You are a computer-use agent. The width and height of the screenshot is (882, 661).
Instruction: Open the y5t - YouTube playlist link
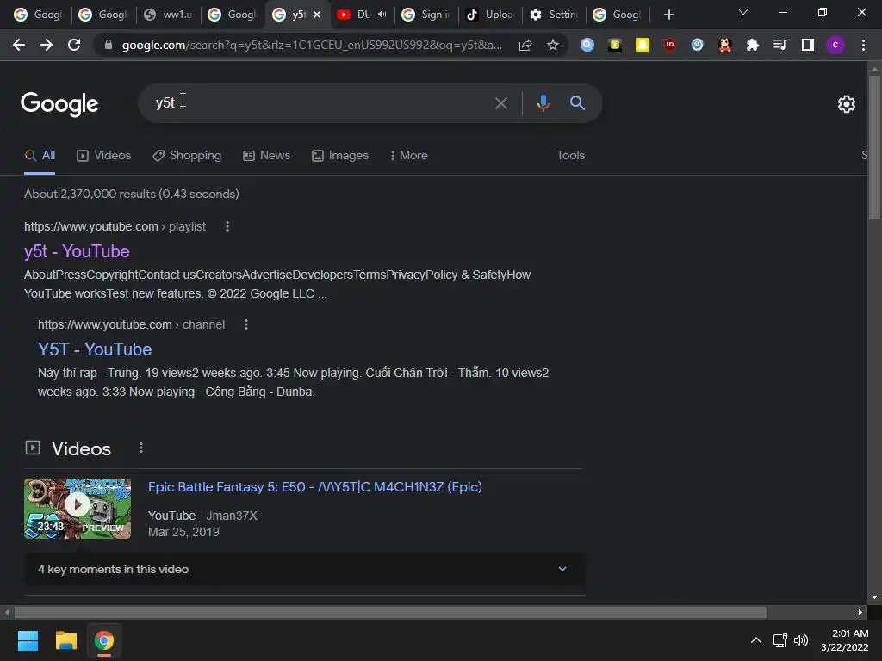coord(77,251)
